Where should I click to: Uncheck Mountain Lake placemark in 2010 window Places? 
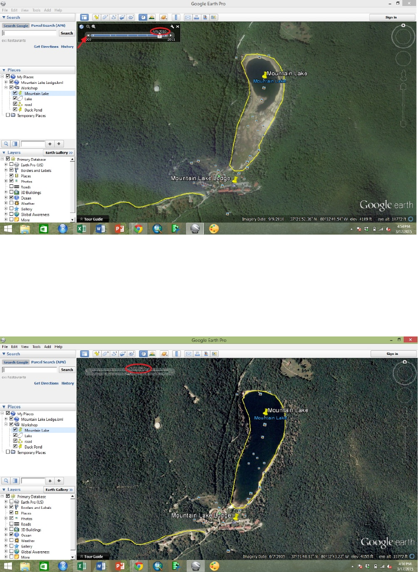pos(15,93)
